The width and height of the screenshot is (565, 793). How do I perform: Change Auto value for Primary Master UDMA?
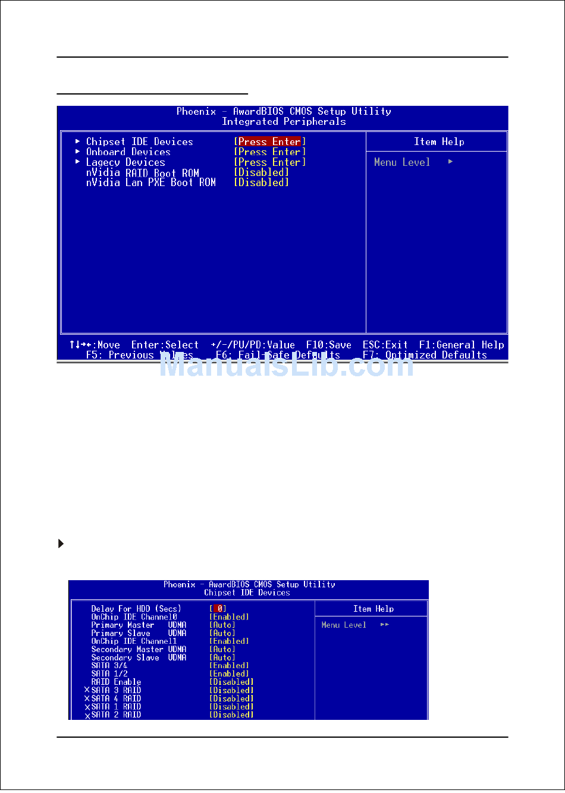coord(222,625)
